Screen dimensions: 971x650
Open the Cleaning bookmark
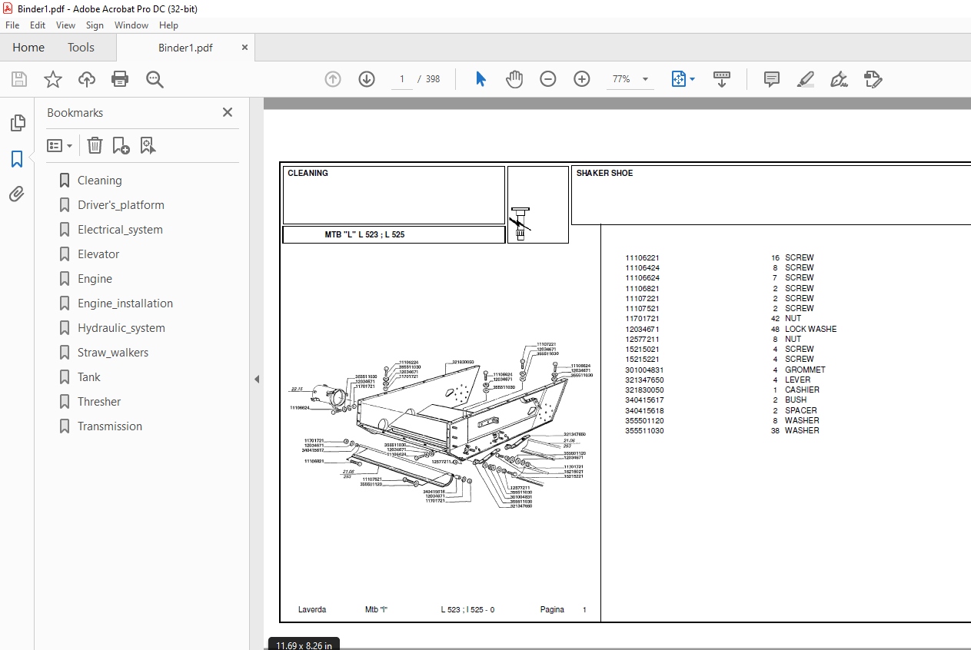click(99, 181)
